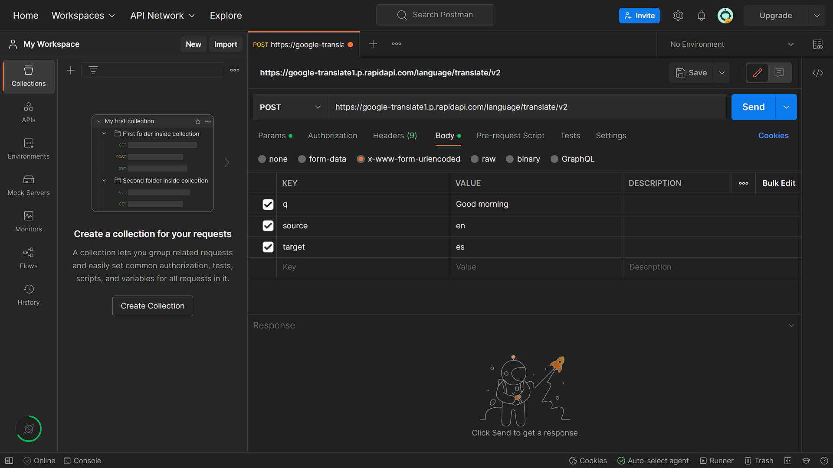Open the Monitors sidebar panel
The image size is (833, 468).
point(29,222)
